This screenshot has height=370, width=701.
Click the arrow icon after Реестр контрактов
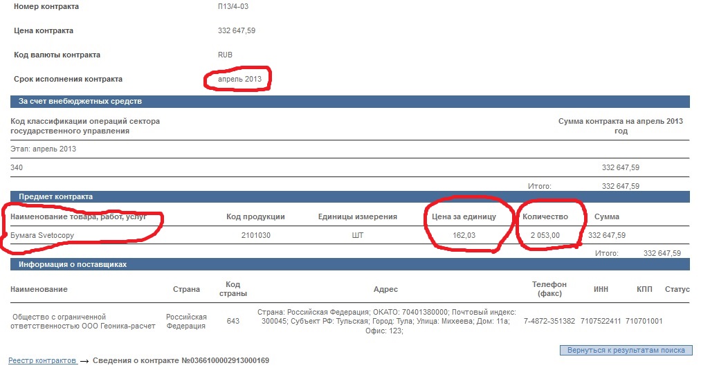tap(84, 361)
